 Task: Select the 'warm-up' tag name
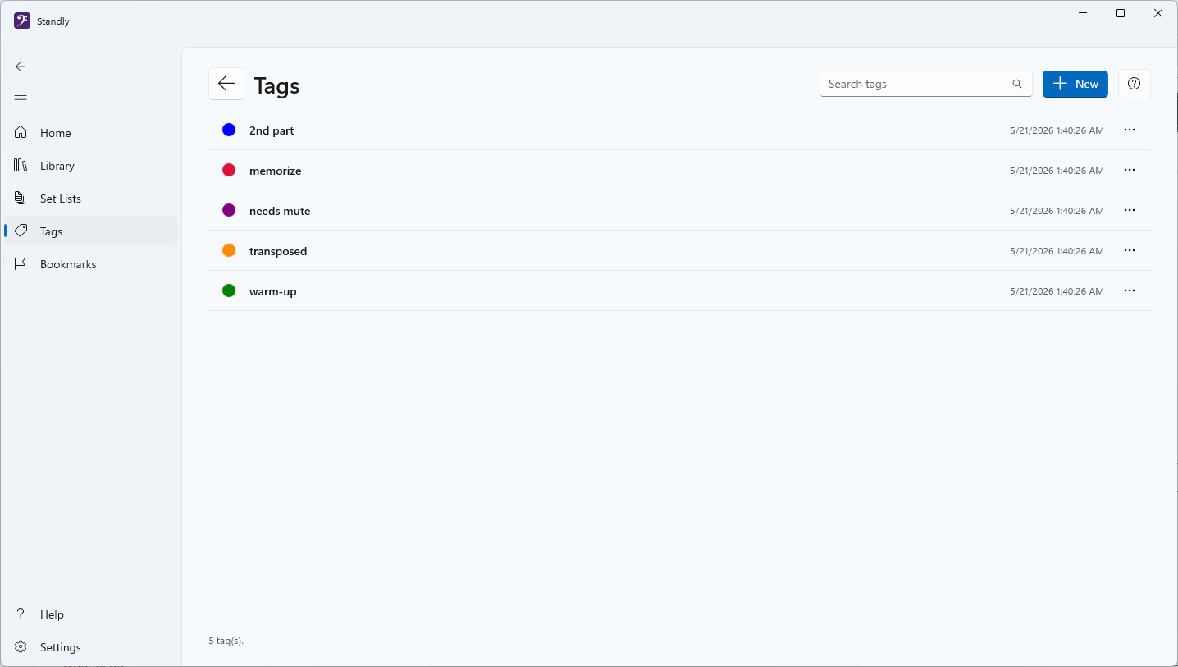tap(273, 291)
